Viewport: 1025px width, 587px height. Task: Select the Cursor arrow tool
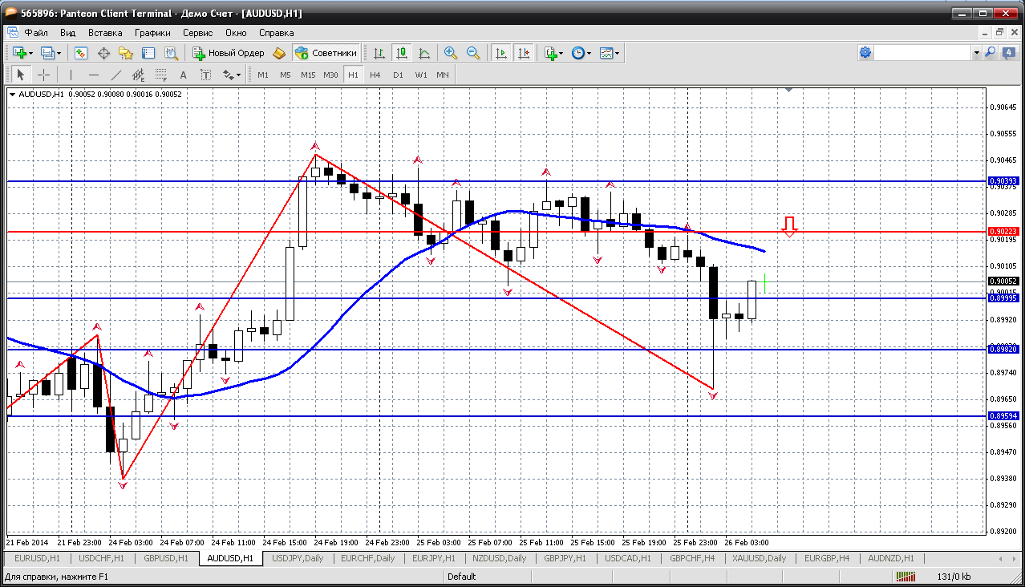pos(21,75)
